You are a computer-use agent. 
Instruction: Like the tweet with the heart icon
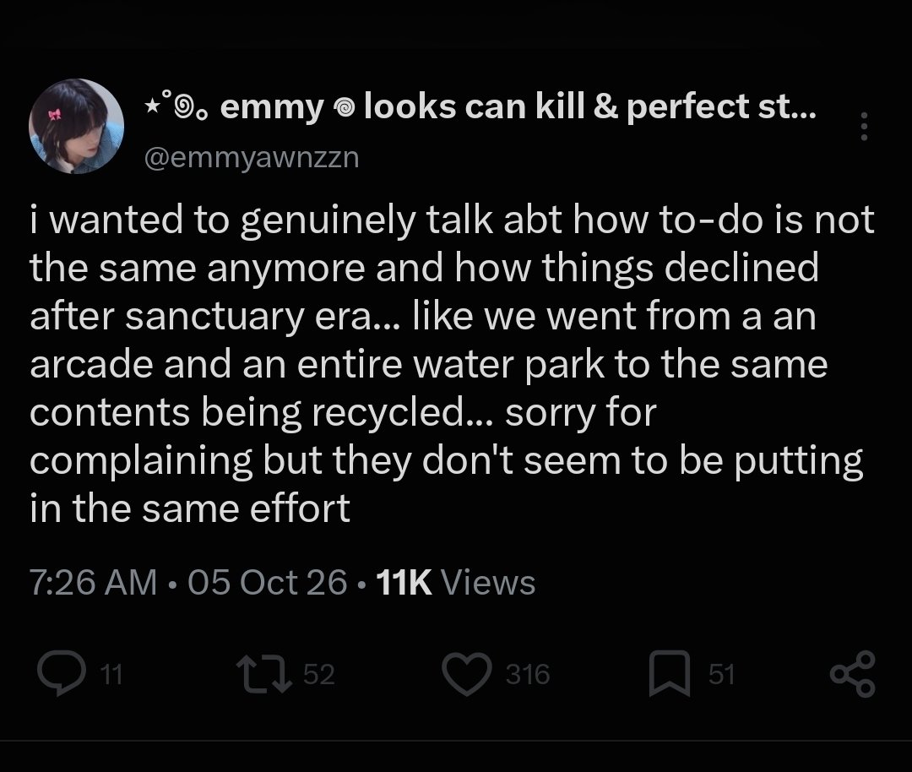(x=467, y=674)
